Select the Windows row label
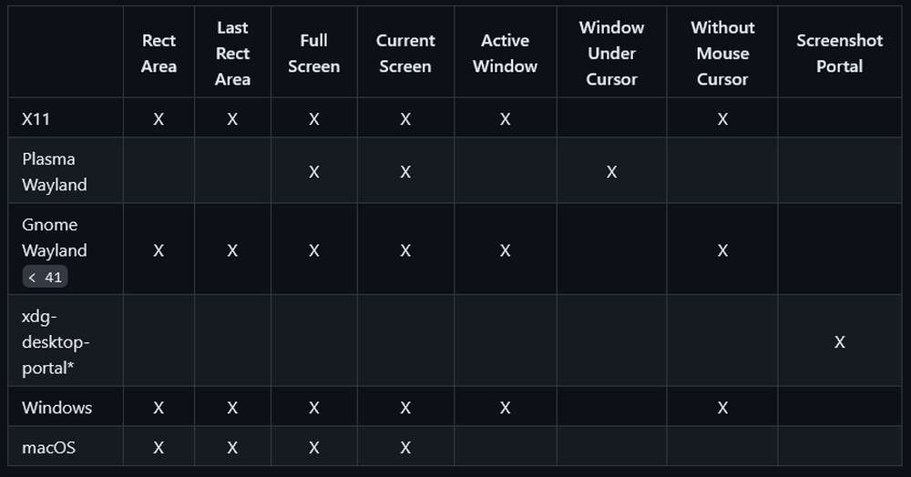The image size is (911, 477). [x=56, y=408]
